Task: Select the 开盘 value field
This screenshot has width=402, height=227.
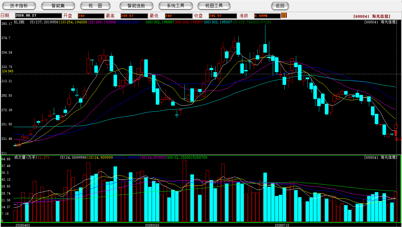Action: coord(91,16)
